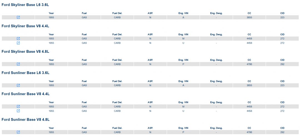Launch details icon for Sunliner L6 3.6L row
Viewport: 300px width, 137px height.
click(18, 85)
